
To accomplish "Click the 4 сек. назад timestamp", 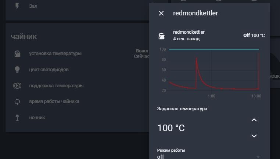I will (186, 38).
